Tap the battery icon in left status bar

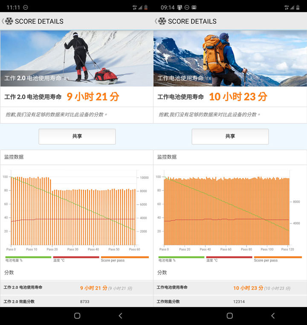pyautogui.click(x=146, y=7)
